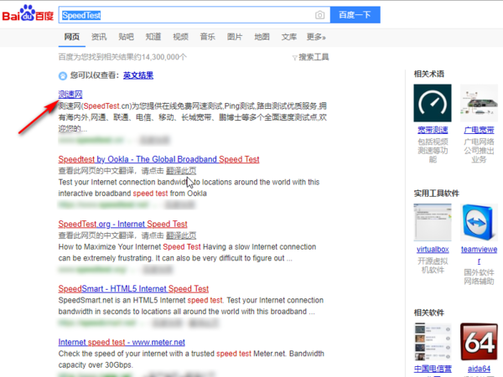Open the virtualbox link
This screenshot has height=377, width=503.
433,250
